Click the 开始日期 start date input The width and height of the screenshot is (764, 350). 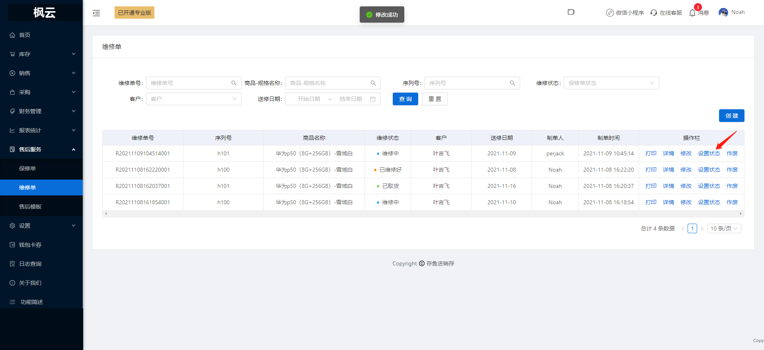click(x=309, y=99)
